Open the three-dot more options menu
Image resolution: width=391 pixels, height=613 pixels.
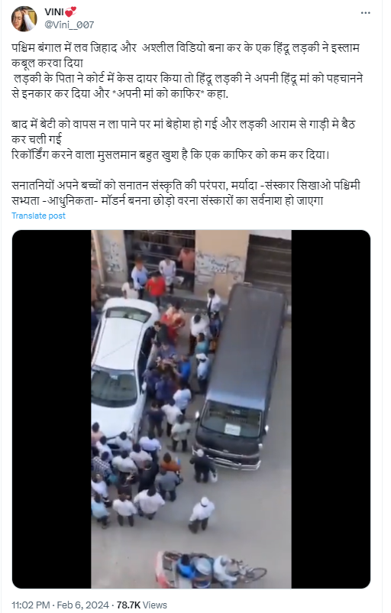(x=365, y=13)
